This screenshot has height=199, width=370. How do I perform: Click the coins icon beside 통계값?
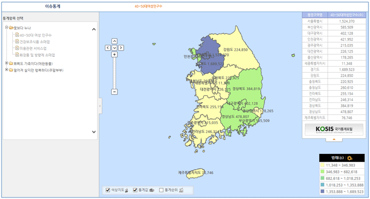152,190
